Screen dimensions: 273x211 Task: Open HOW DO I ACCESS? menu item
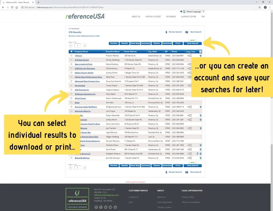click(153, 17)
